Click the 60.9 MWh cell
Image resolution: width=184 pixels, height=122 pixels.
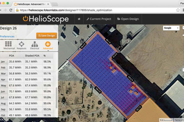31,79
